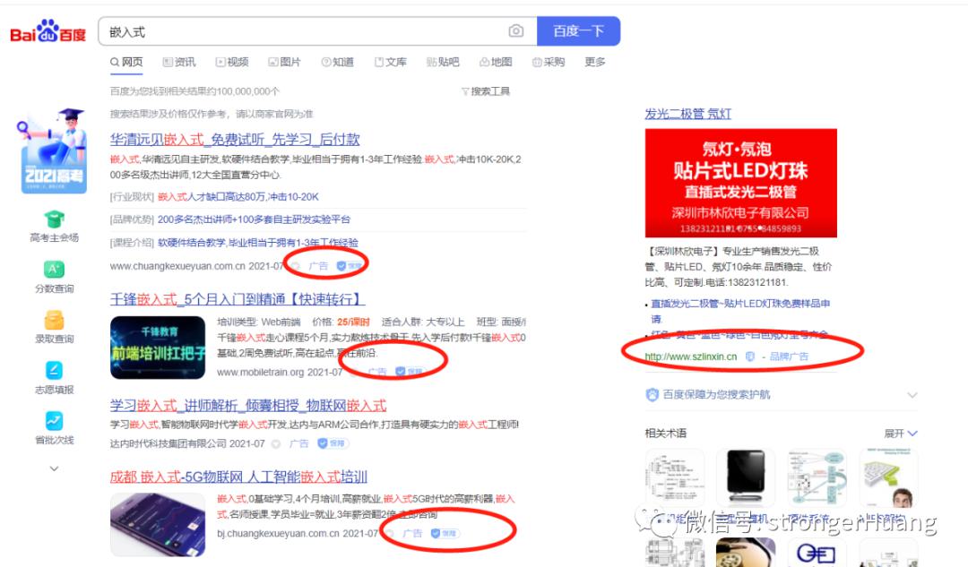Image resolution: width=968 pixels, height=567 pixels.
Task: Switch to the 贴吧 tab
Action: point(445,62)
